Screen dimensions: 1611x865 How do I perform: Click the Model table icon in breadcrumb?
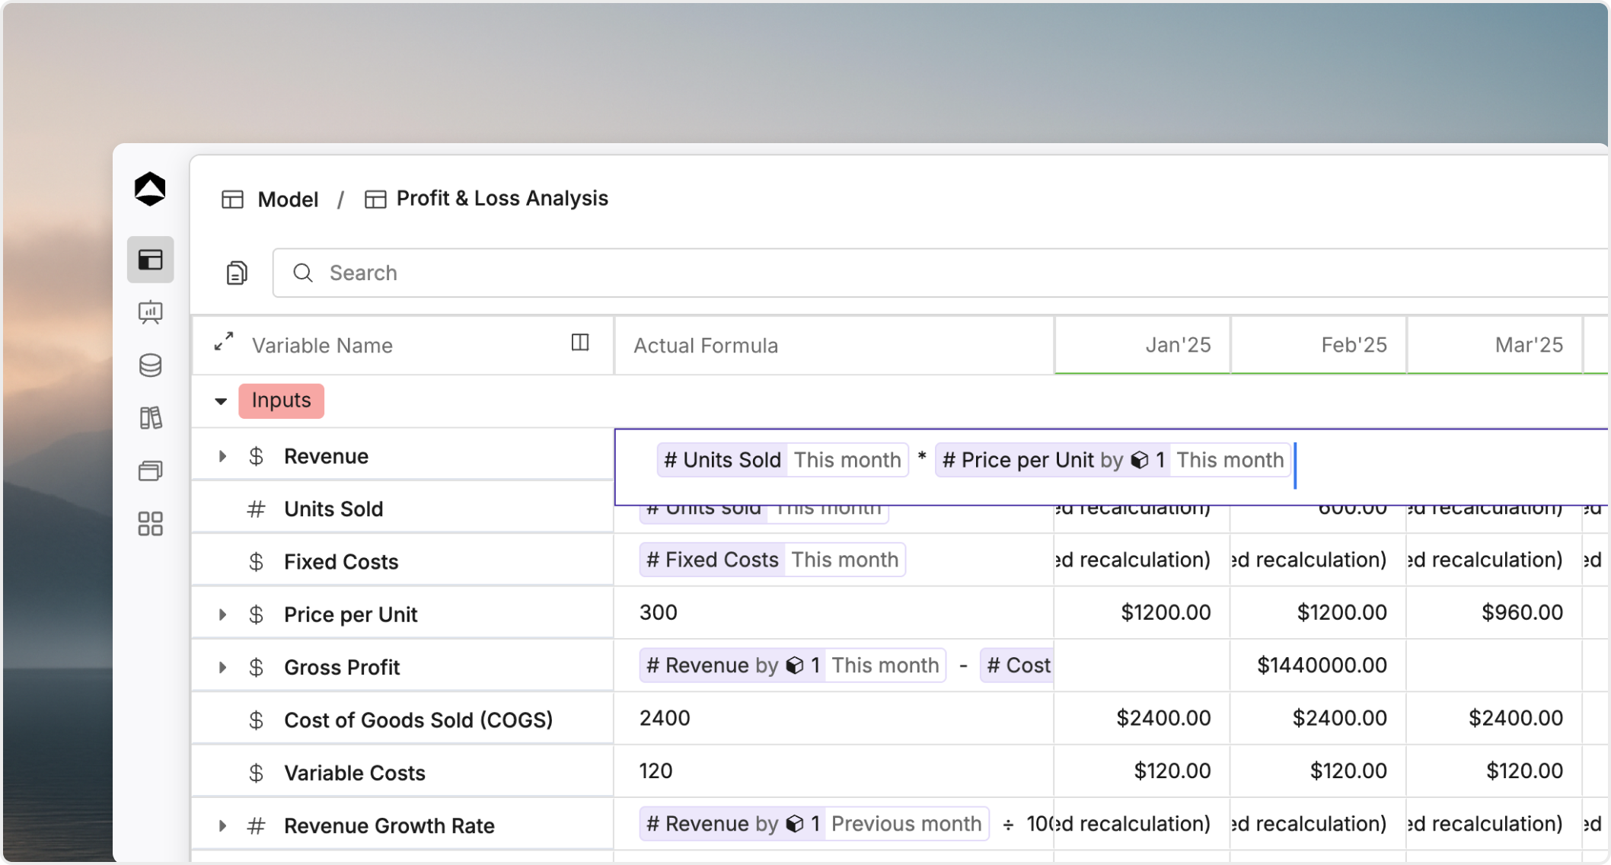point(232,199)
